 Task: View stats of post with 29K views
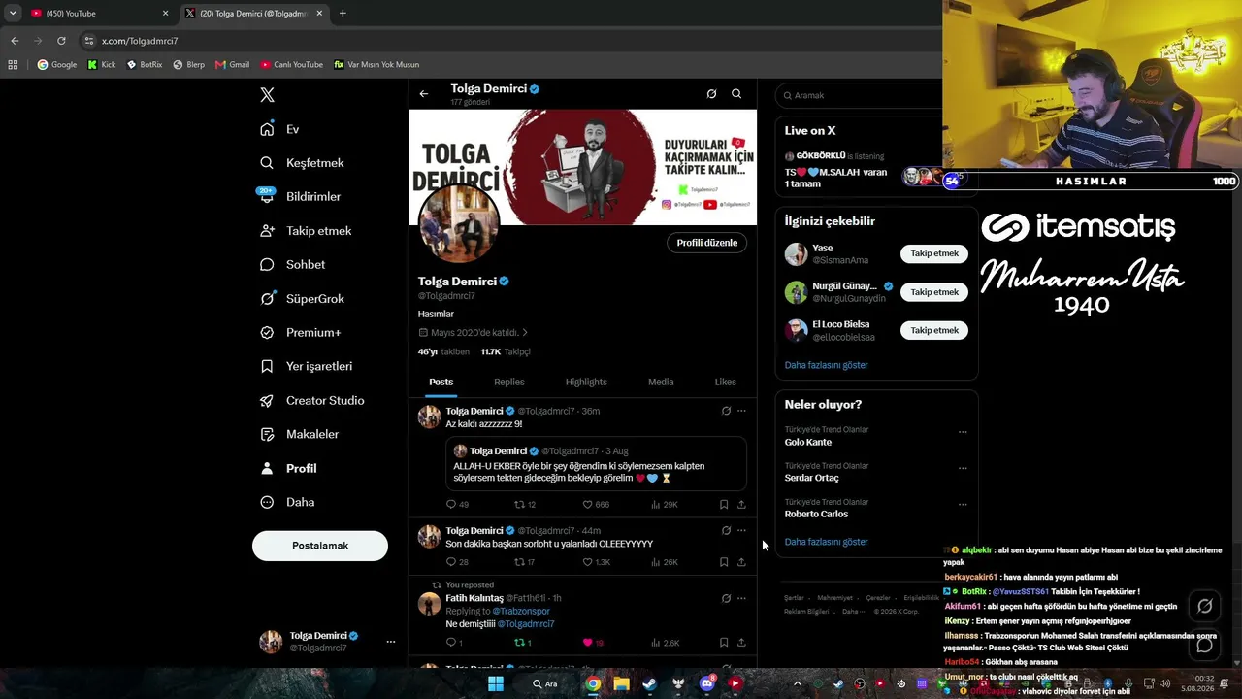665,505
